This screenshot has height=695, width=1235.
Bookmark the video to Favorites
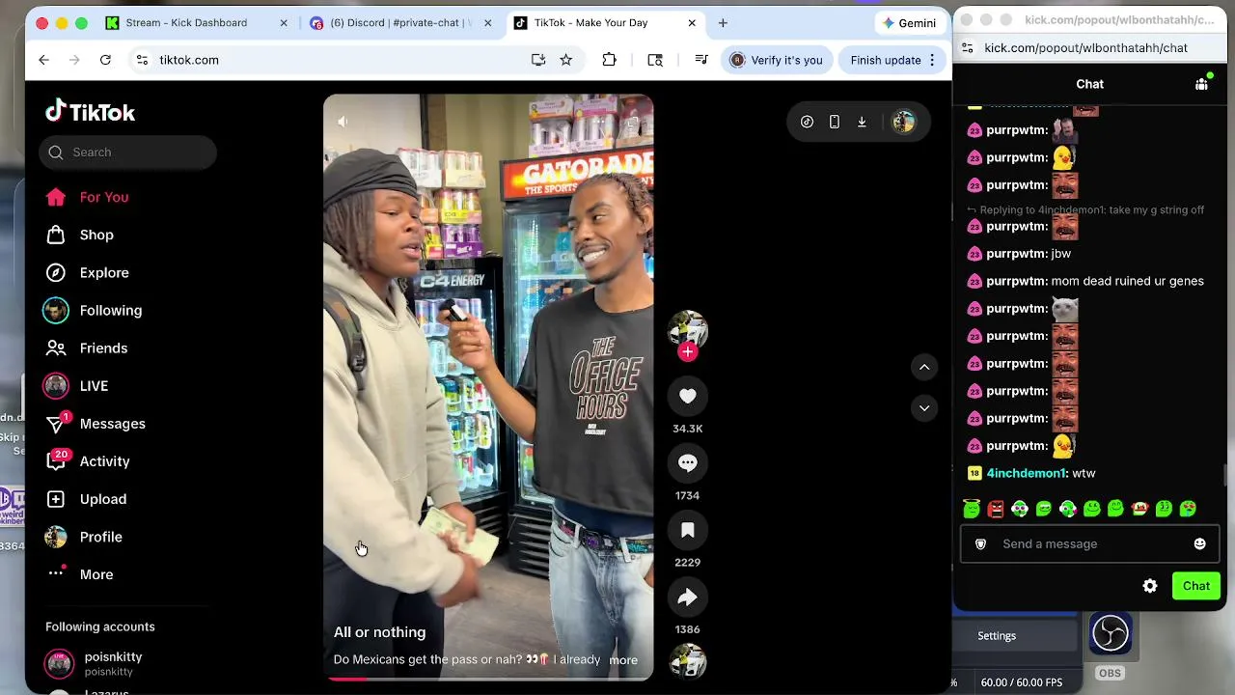(687, 530)
